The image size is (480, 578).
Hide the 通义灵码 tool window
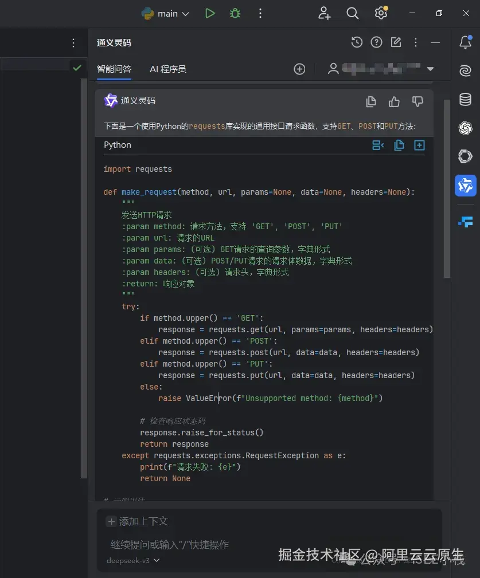[435, 42]
